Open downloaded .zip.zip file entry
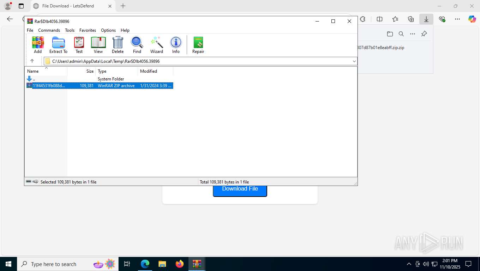This screenshot has width=480, height=271. [381, 48]
